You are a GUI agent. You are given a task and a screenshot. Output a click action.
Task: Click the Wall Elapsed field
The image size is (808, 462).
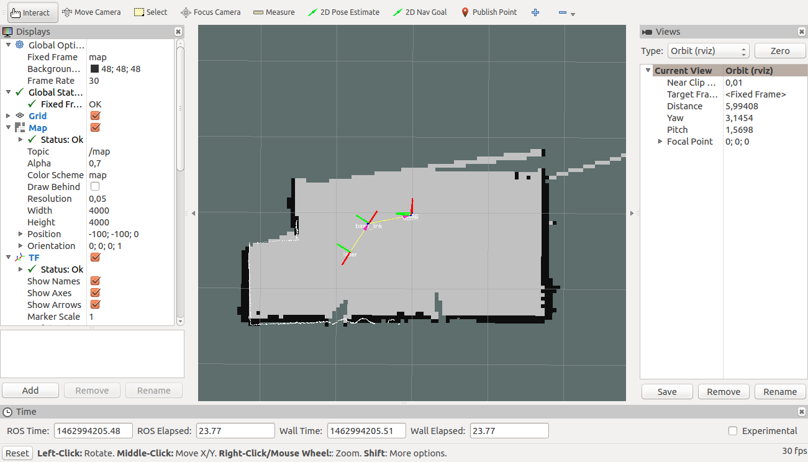tap(509, 431)
